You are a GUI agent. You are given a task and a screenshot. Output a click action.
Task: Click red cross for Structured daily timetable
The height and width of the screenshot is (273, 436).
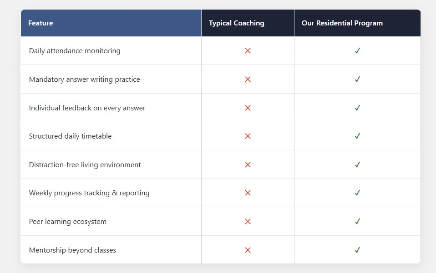coord(248,136)
